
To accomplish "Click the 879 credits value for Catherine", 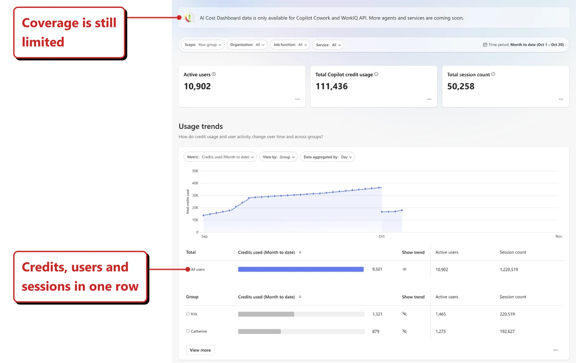I will tap(376, 331).
